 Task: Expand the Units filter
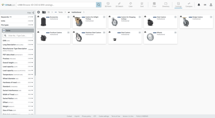click(17, 21)
